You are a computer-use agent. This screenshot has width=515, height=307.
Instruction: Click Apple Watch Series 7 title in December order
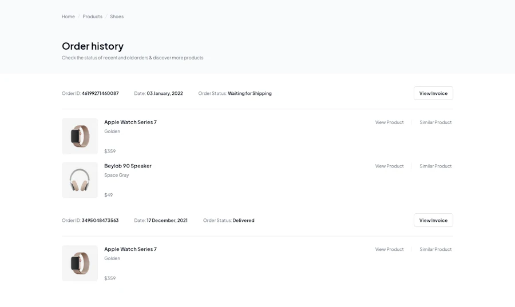(x=130, y=249)
